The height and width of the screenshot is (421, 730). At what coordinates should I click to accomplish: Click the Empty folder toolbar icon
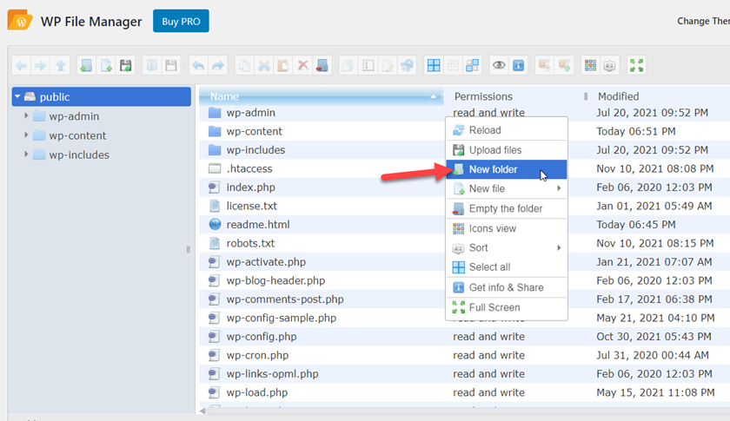(x=322, y=66)
